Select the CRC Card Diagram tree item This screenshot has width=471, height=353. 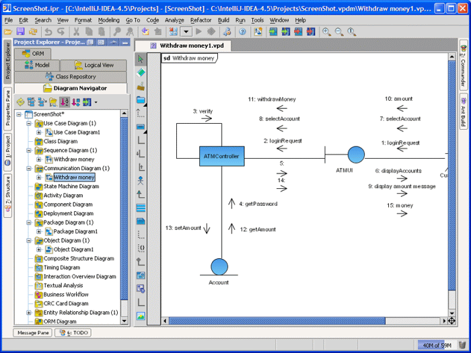pos(66,303)
